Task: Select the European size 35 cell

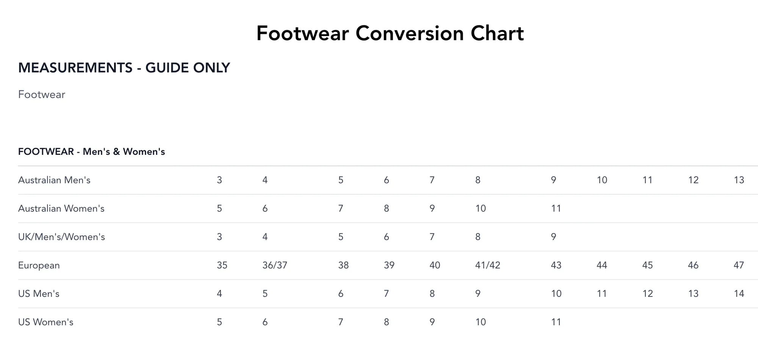Action: coord(222,265)
